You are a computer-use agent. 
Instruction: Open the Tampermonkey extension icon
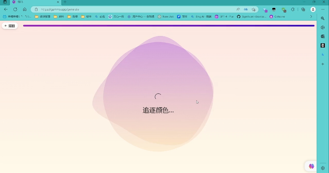click(x=274, y=9)
